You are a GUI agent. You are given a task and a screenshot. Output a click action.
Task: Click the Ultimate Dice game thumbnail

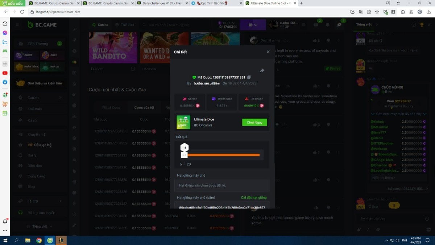(x=183, y=122)
